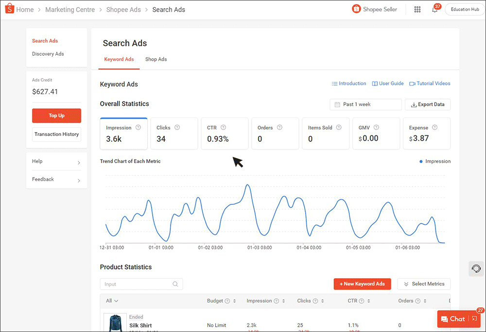This screenshot has width=486, height=332.
Task: Select the CTR metric card
Action: pos(225,133)
